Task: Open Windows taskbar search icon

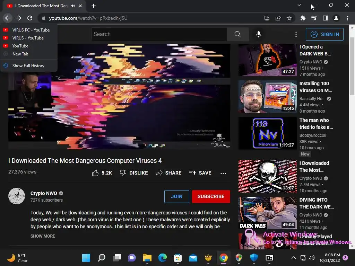Action: (x=102, y=258)
